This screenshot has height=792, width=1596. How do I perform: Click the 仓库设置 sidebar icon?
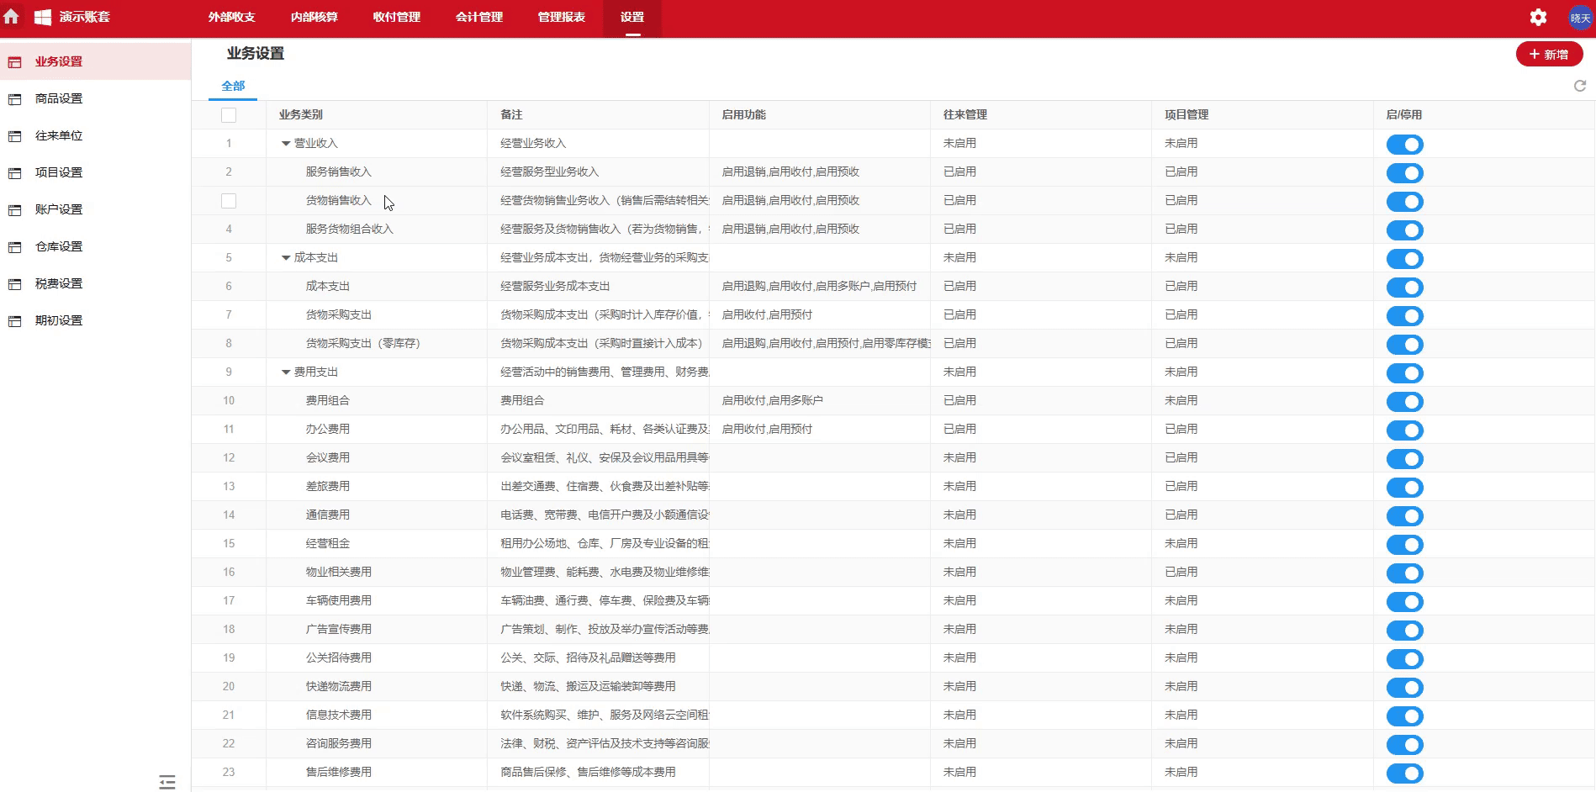pyautogui.click(x=14, y=247)
